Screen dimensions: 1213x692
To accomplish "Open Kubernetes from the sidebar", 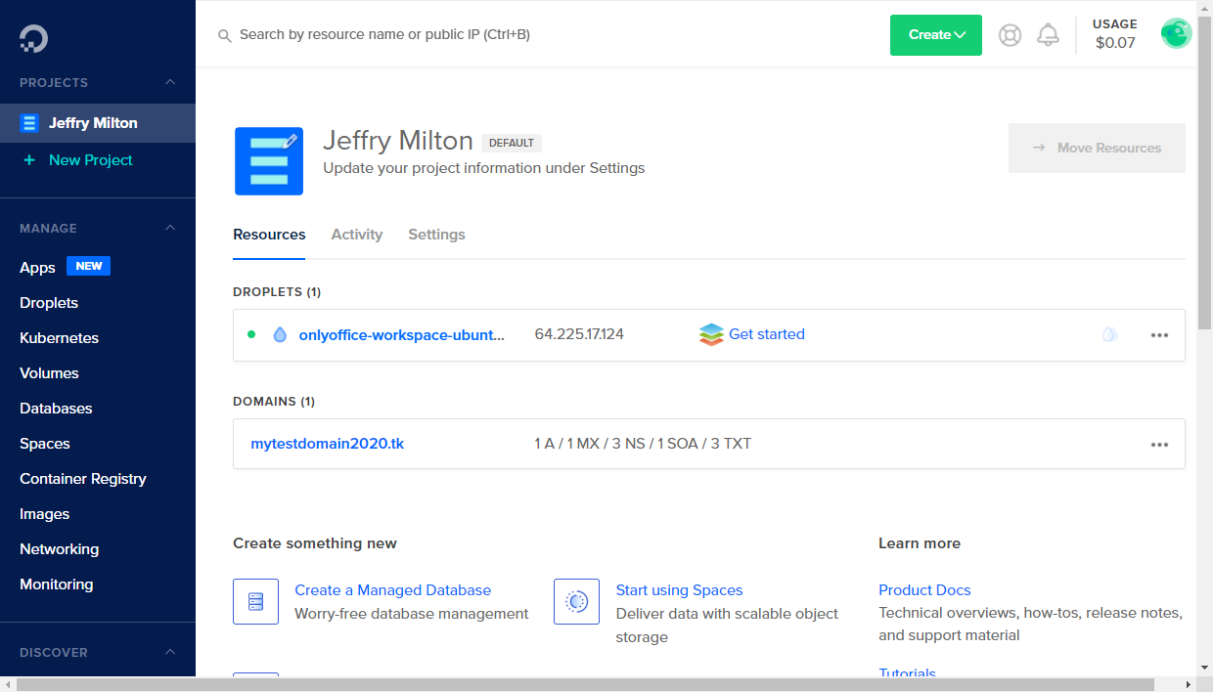I will click(58, 337).
